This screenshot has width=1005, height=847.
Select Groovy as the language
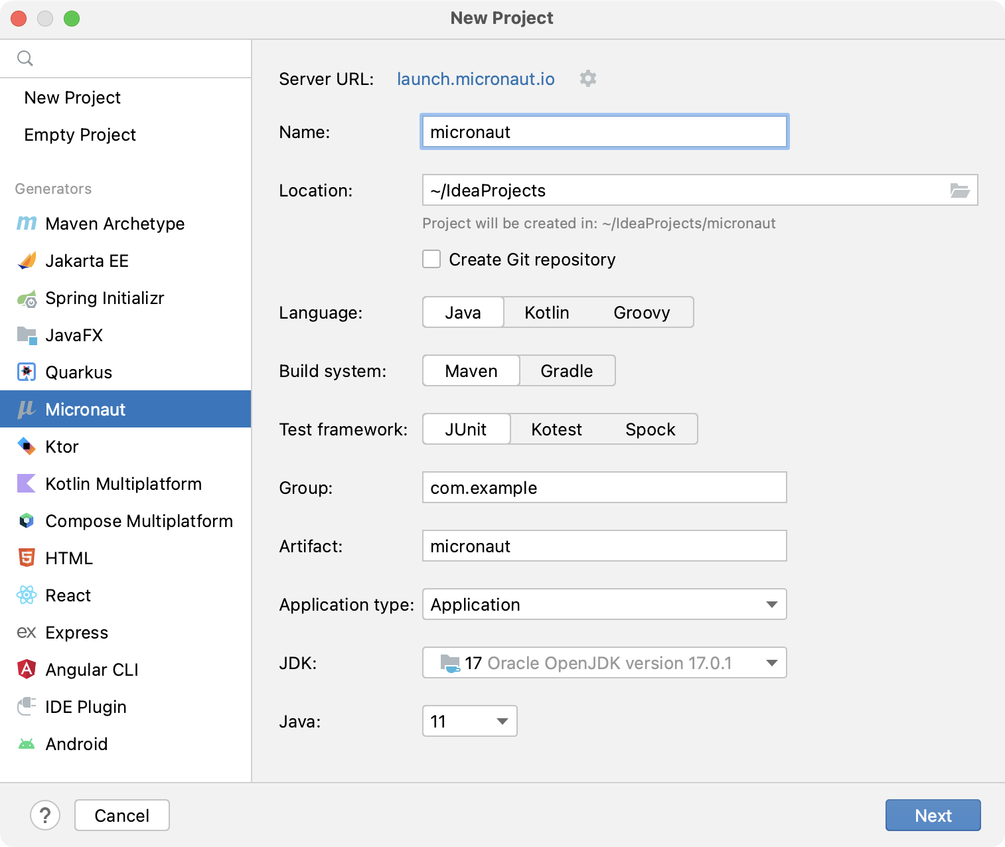pos(642,312)
